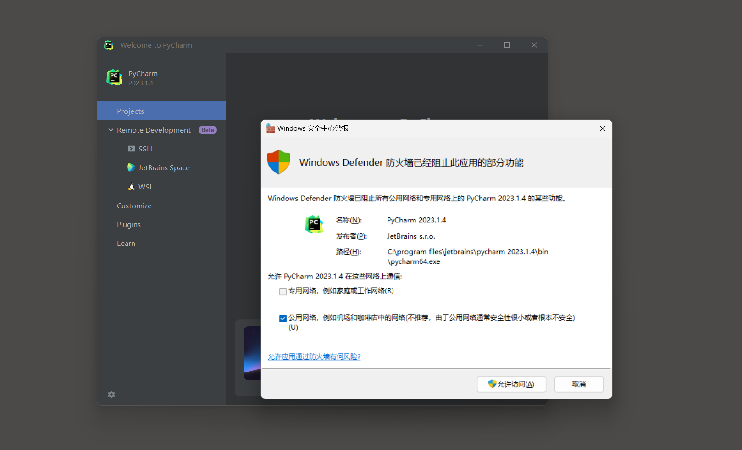This screenshot has height=450, width=742.
Task: Open the SSH terminal icon entry
Action: 132,149
